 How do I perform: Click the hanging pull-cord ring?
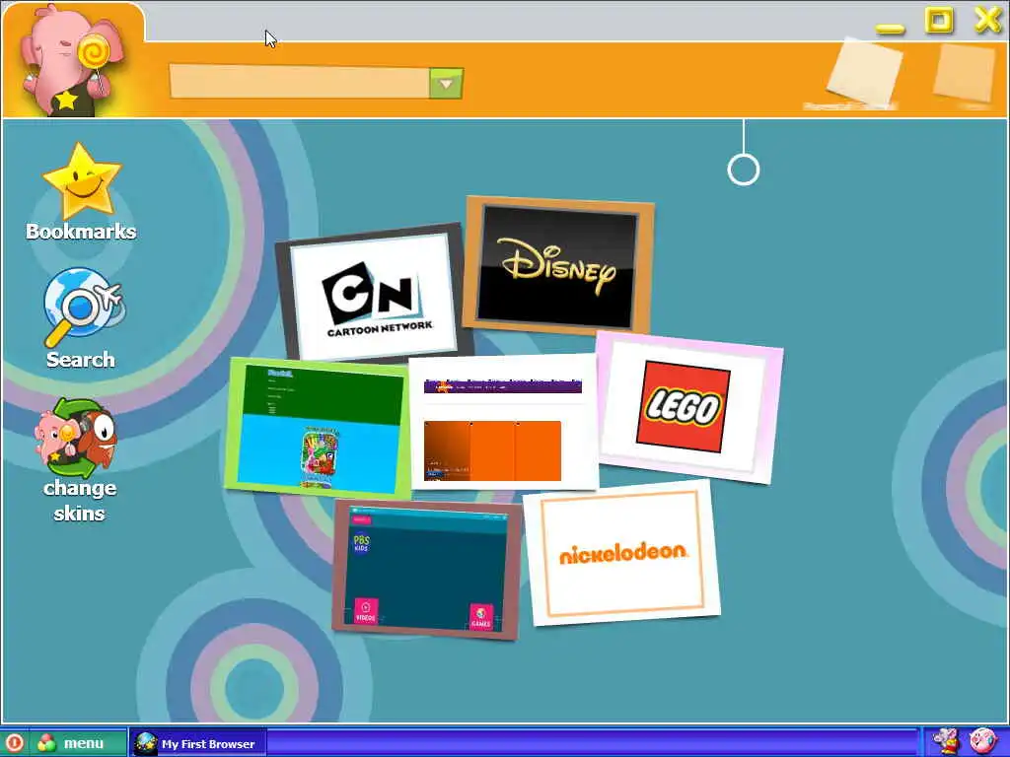pyautogui.click(x=744, y=170)
